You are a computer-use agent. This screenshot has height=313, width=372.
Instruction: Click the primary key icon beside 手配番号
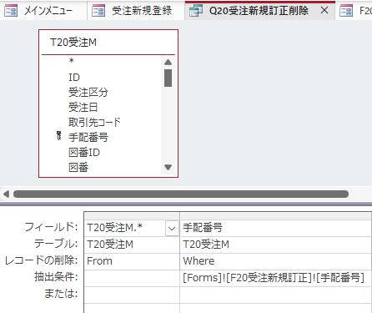58,135
